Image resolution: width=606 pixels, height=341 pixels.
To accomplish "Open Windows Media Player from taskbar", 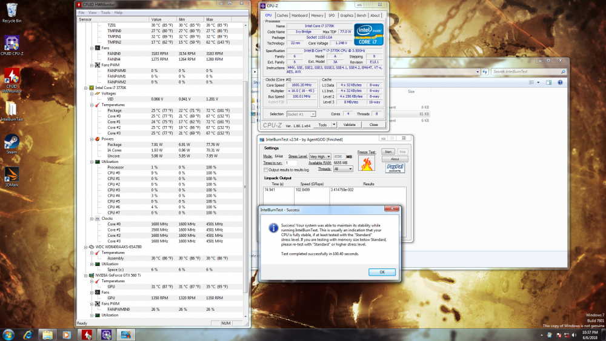I will (x=67, y=335).
